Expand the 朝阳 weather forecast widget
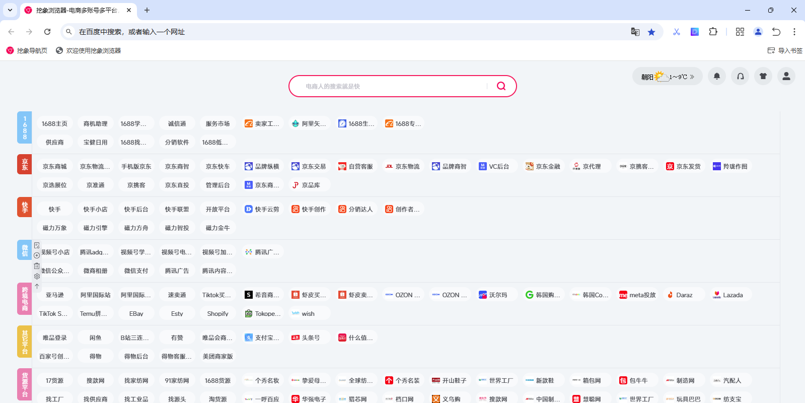Viewport: 805px width, 403px height. [667, 77]
